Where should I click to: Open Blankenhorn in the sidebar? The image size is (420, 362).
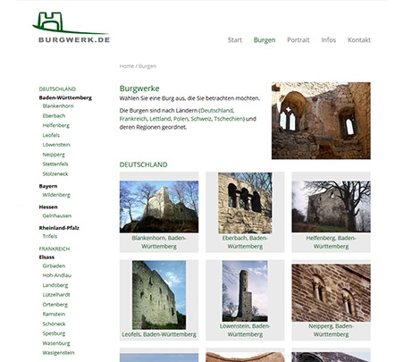coord(58,106)
